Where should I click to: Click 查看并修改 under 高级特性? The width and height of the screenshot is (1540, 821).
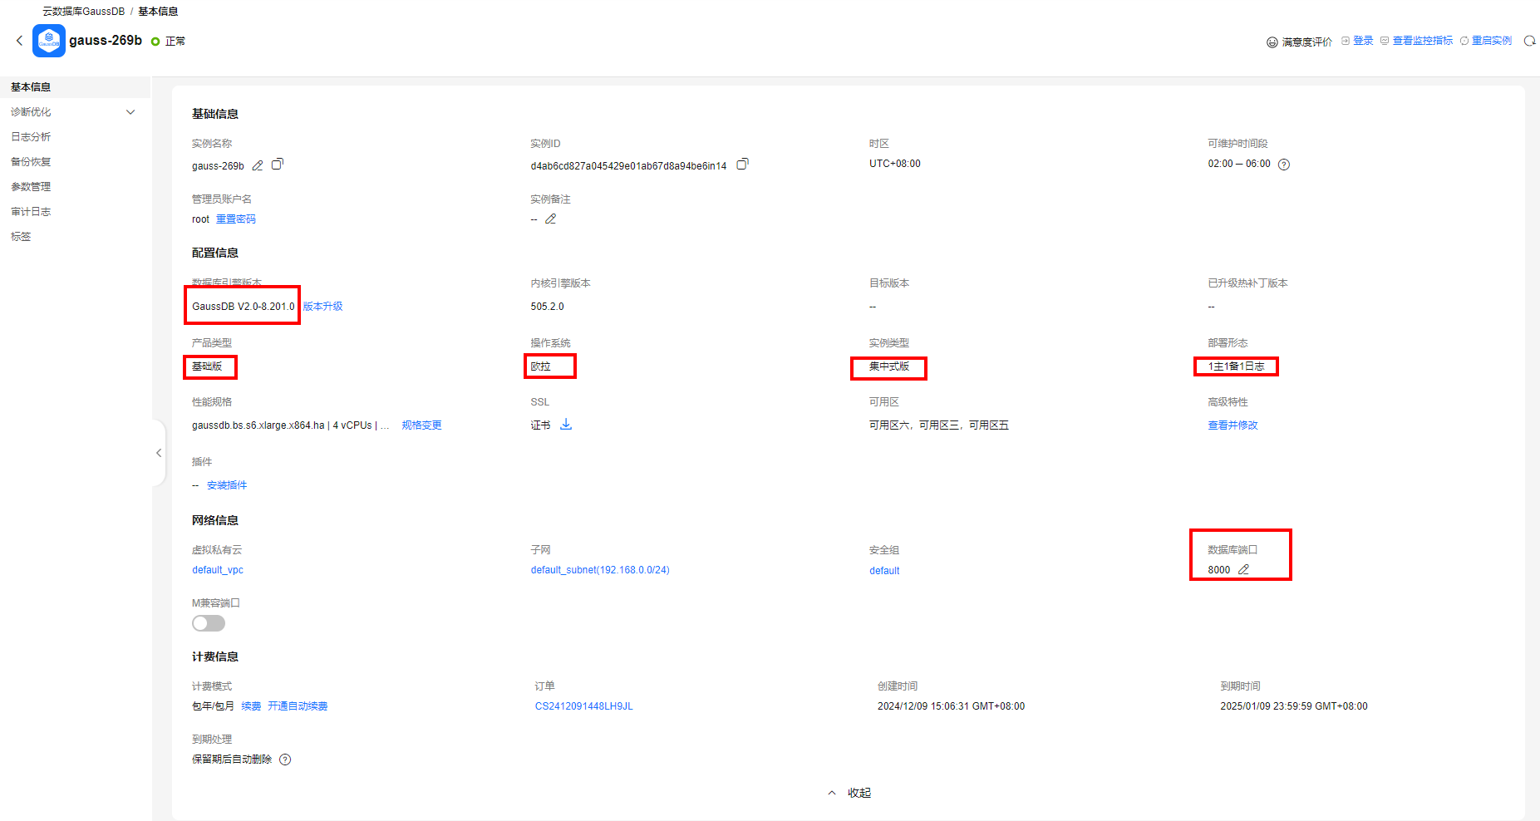point(1232,425)
